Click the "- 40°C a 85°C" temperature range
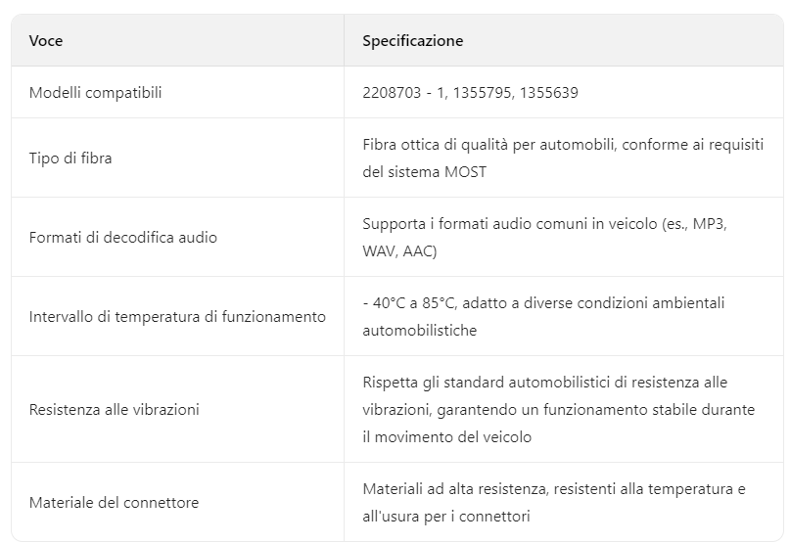 409,303
